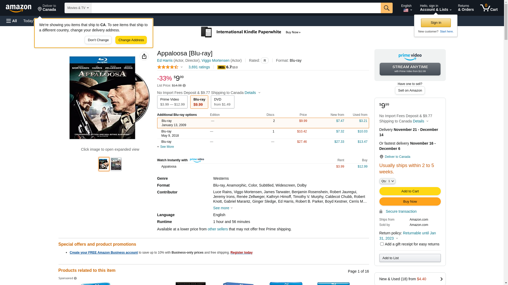508x285 pixels.
Task: Expand See more contributors
Action: 223,208
